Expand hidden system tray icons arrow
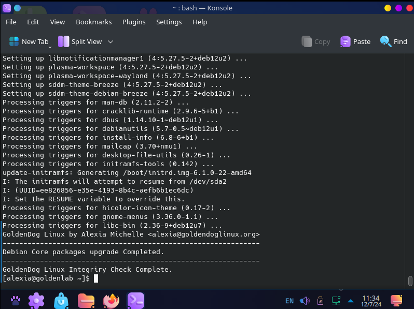The image size is (414, 309). tap(351, 301)
